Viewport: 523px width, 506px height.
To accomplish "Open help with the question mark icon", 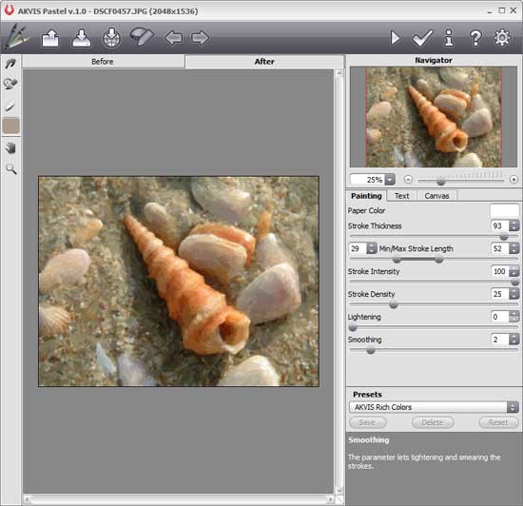I will pyautogui.click(x=475, y=38).
